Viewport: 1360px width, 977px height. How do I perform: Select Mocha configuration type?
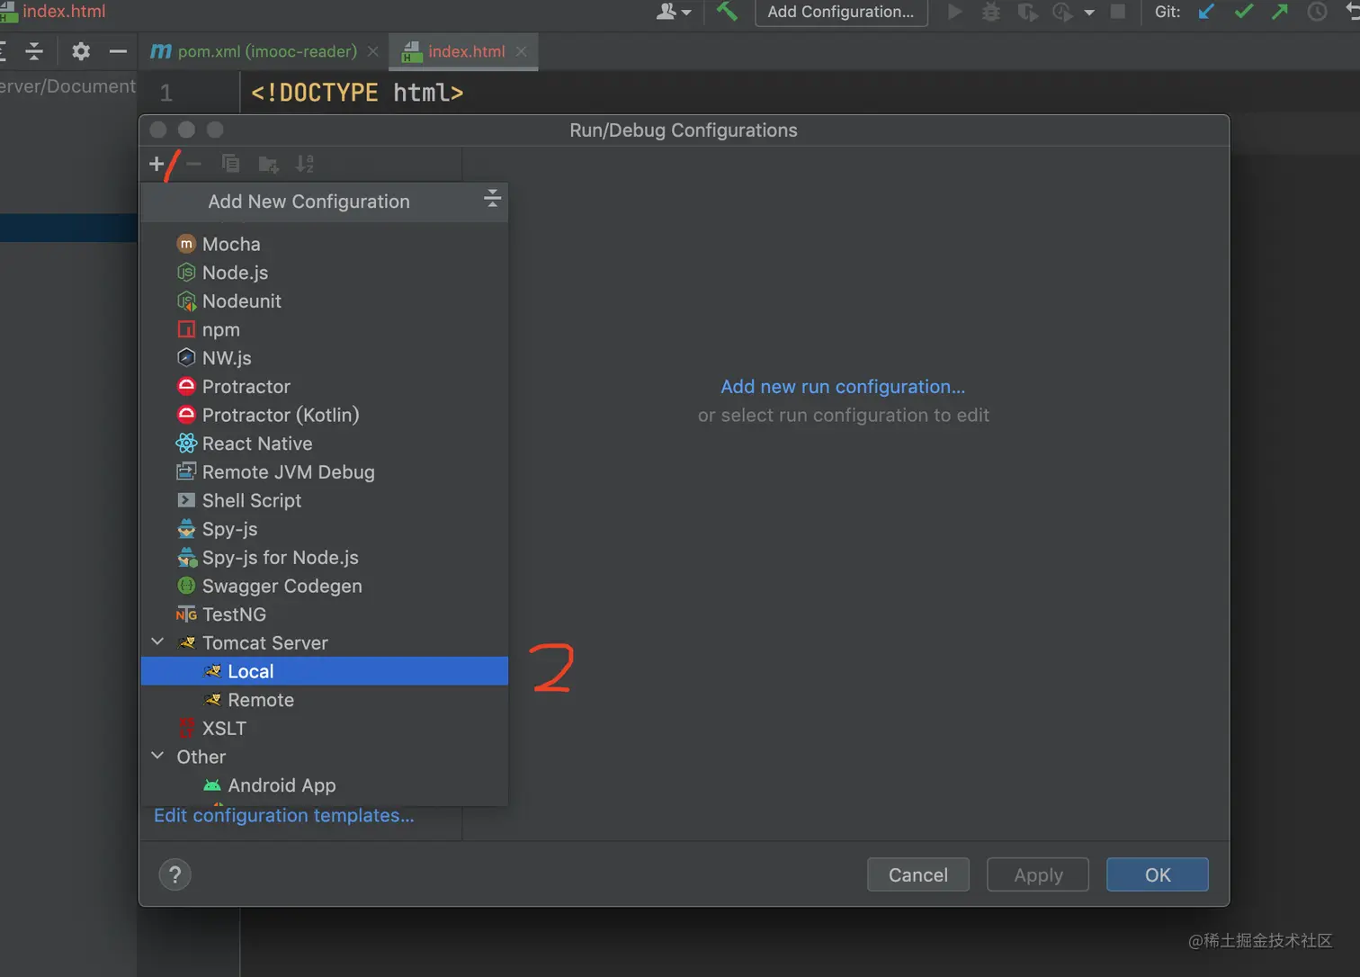click(325, 244)
